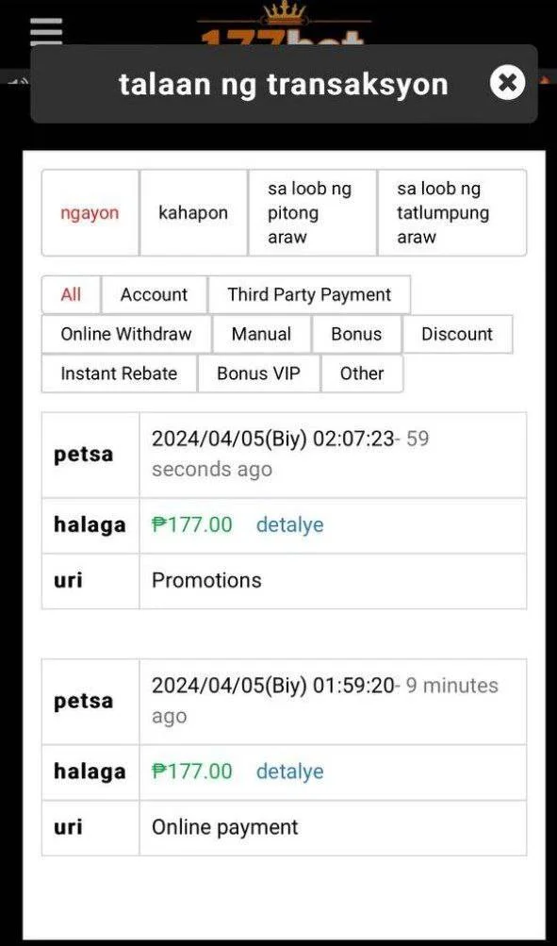Image resolution: width=557 pixels, height=946 pixels.
Task: Open the hamburger menu icon
Action: click(x=46, y=31)
